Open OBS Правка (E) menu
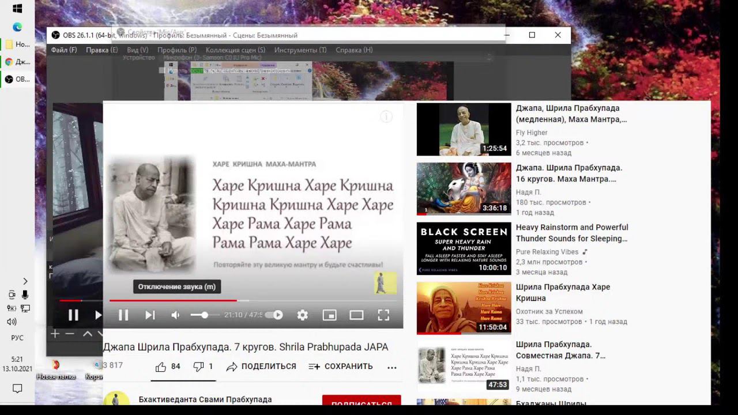The height and width of the screenshot is (415, 738). (x=102, y=50)
